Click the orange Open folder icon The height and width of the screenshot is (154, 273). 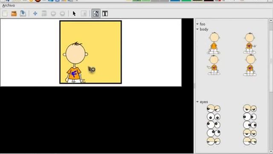(14, 13)
